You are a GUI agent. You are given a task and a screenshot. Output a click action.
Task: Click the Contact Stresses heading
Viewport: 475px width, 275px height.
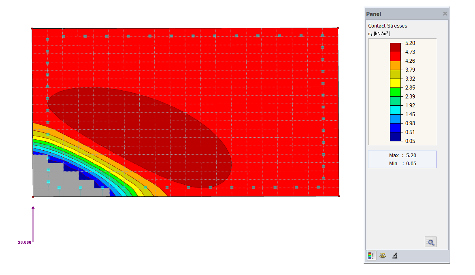388,26
